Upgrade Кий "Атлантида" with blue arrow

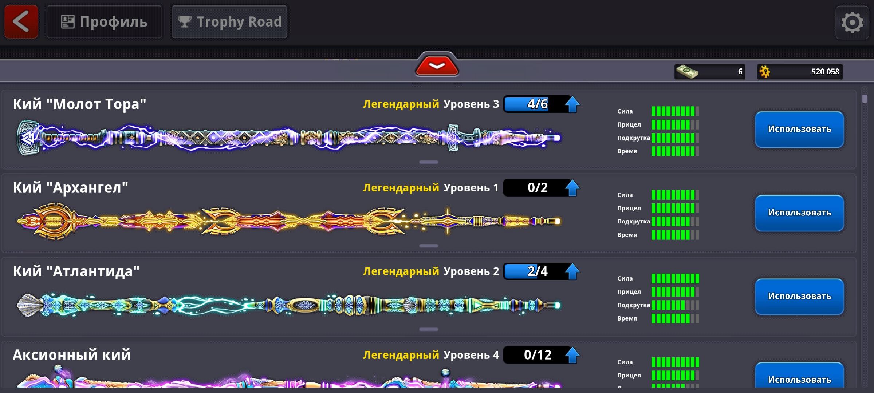[572, 271]
